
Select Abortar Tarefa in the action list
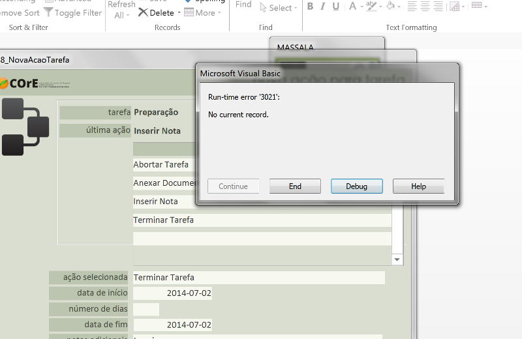[x=164, y=164]
